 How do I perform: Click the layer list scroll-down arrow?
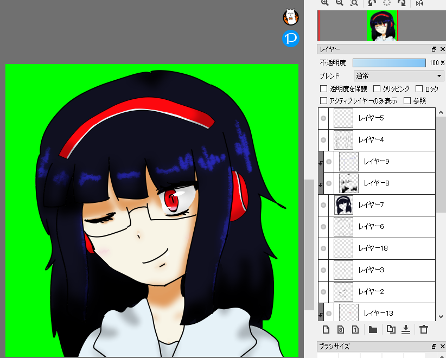point(441,316)
